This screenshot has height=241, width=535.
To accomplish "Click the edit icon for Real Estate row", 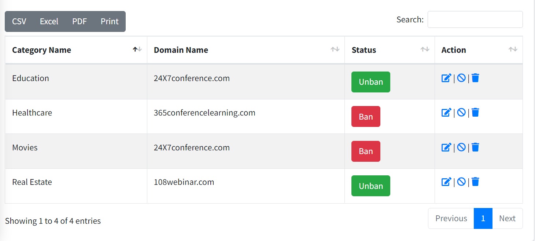I will [x=446, y=182].
